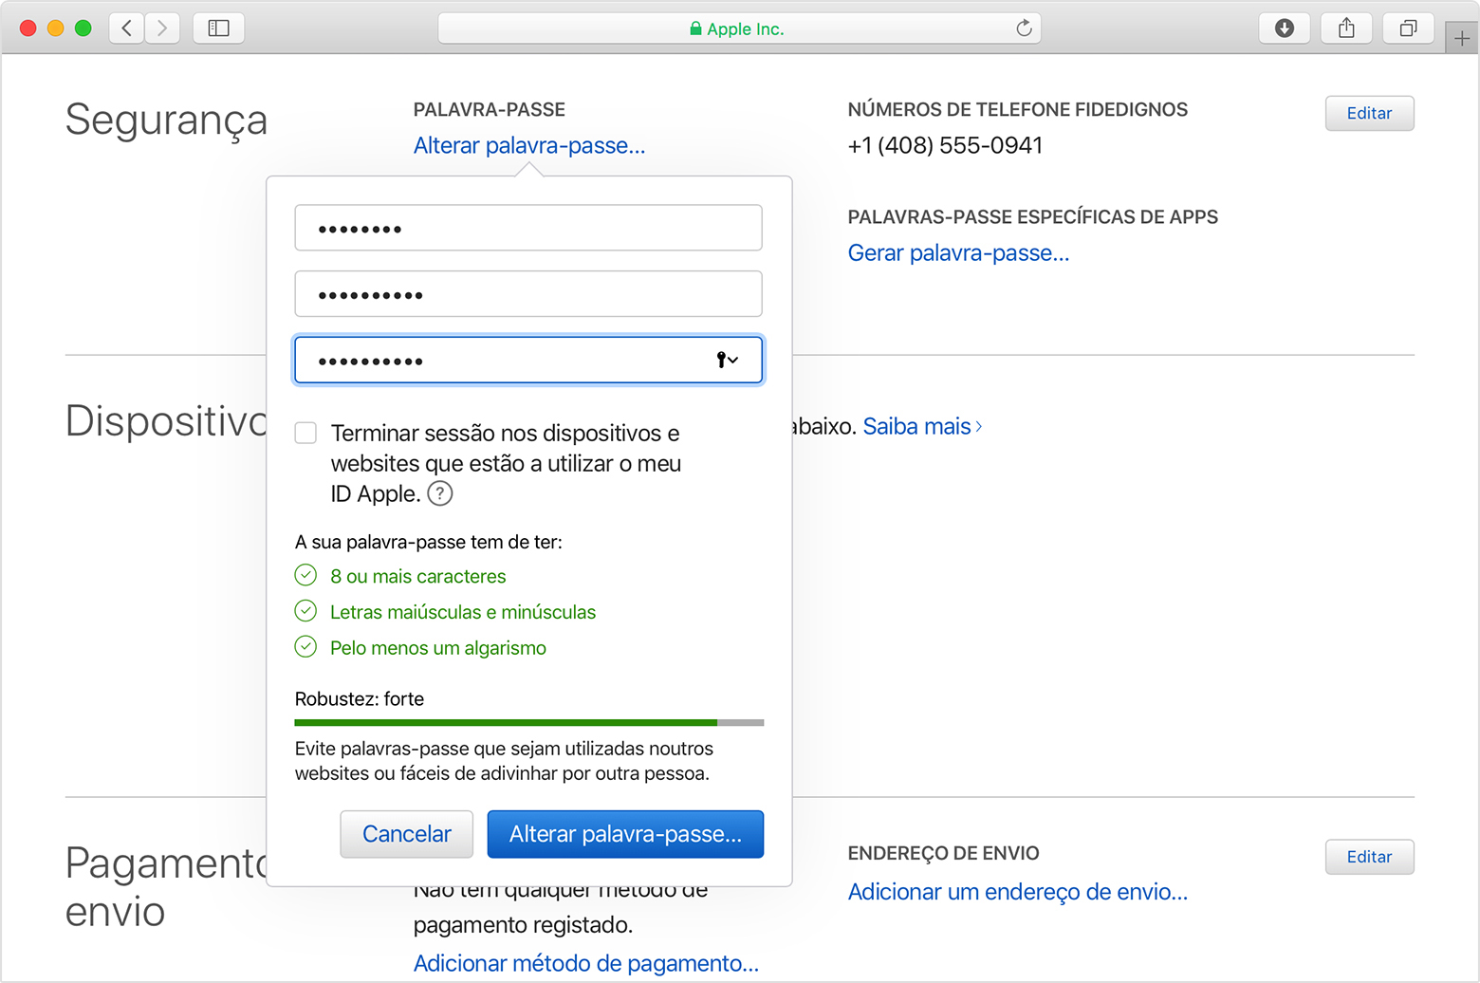Click the confirm password field
The image size is (1480, 983).
528,360
